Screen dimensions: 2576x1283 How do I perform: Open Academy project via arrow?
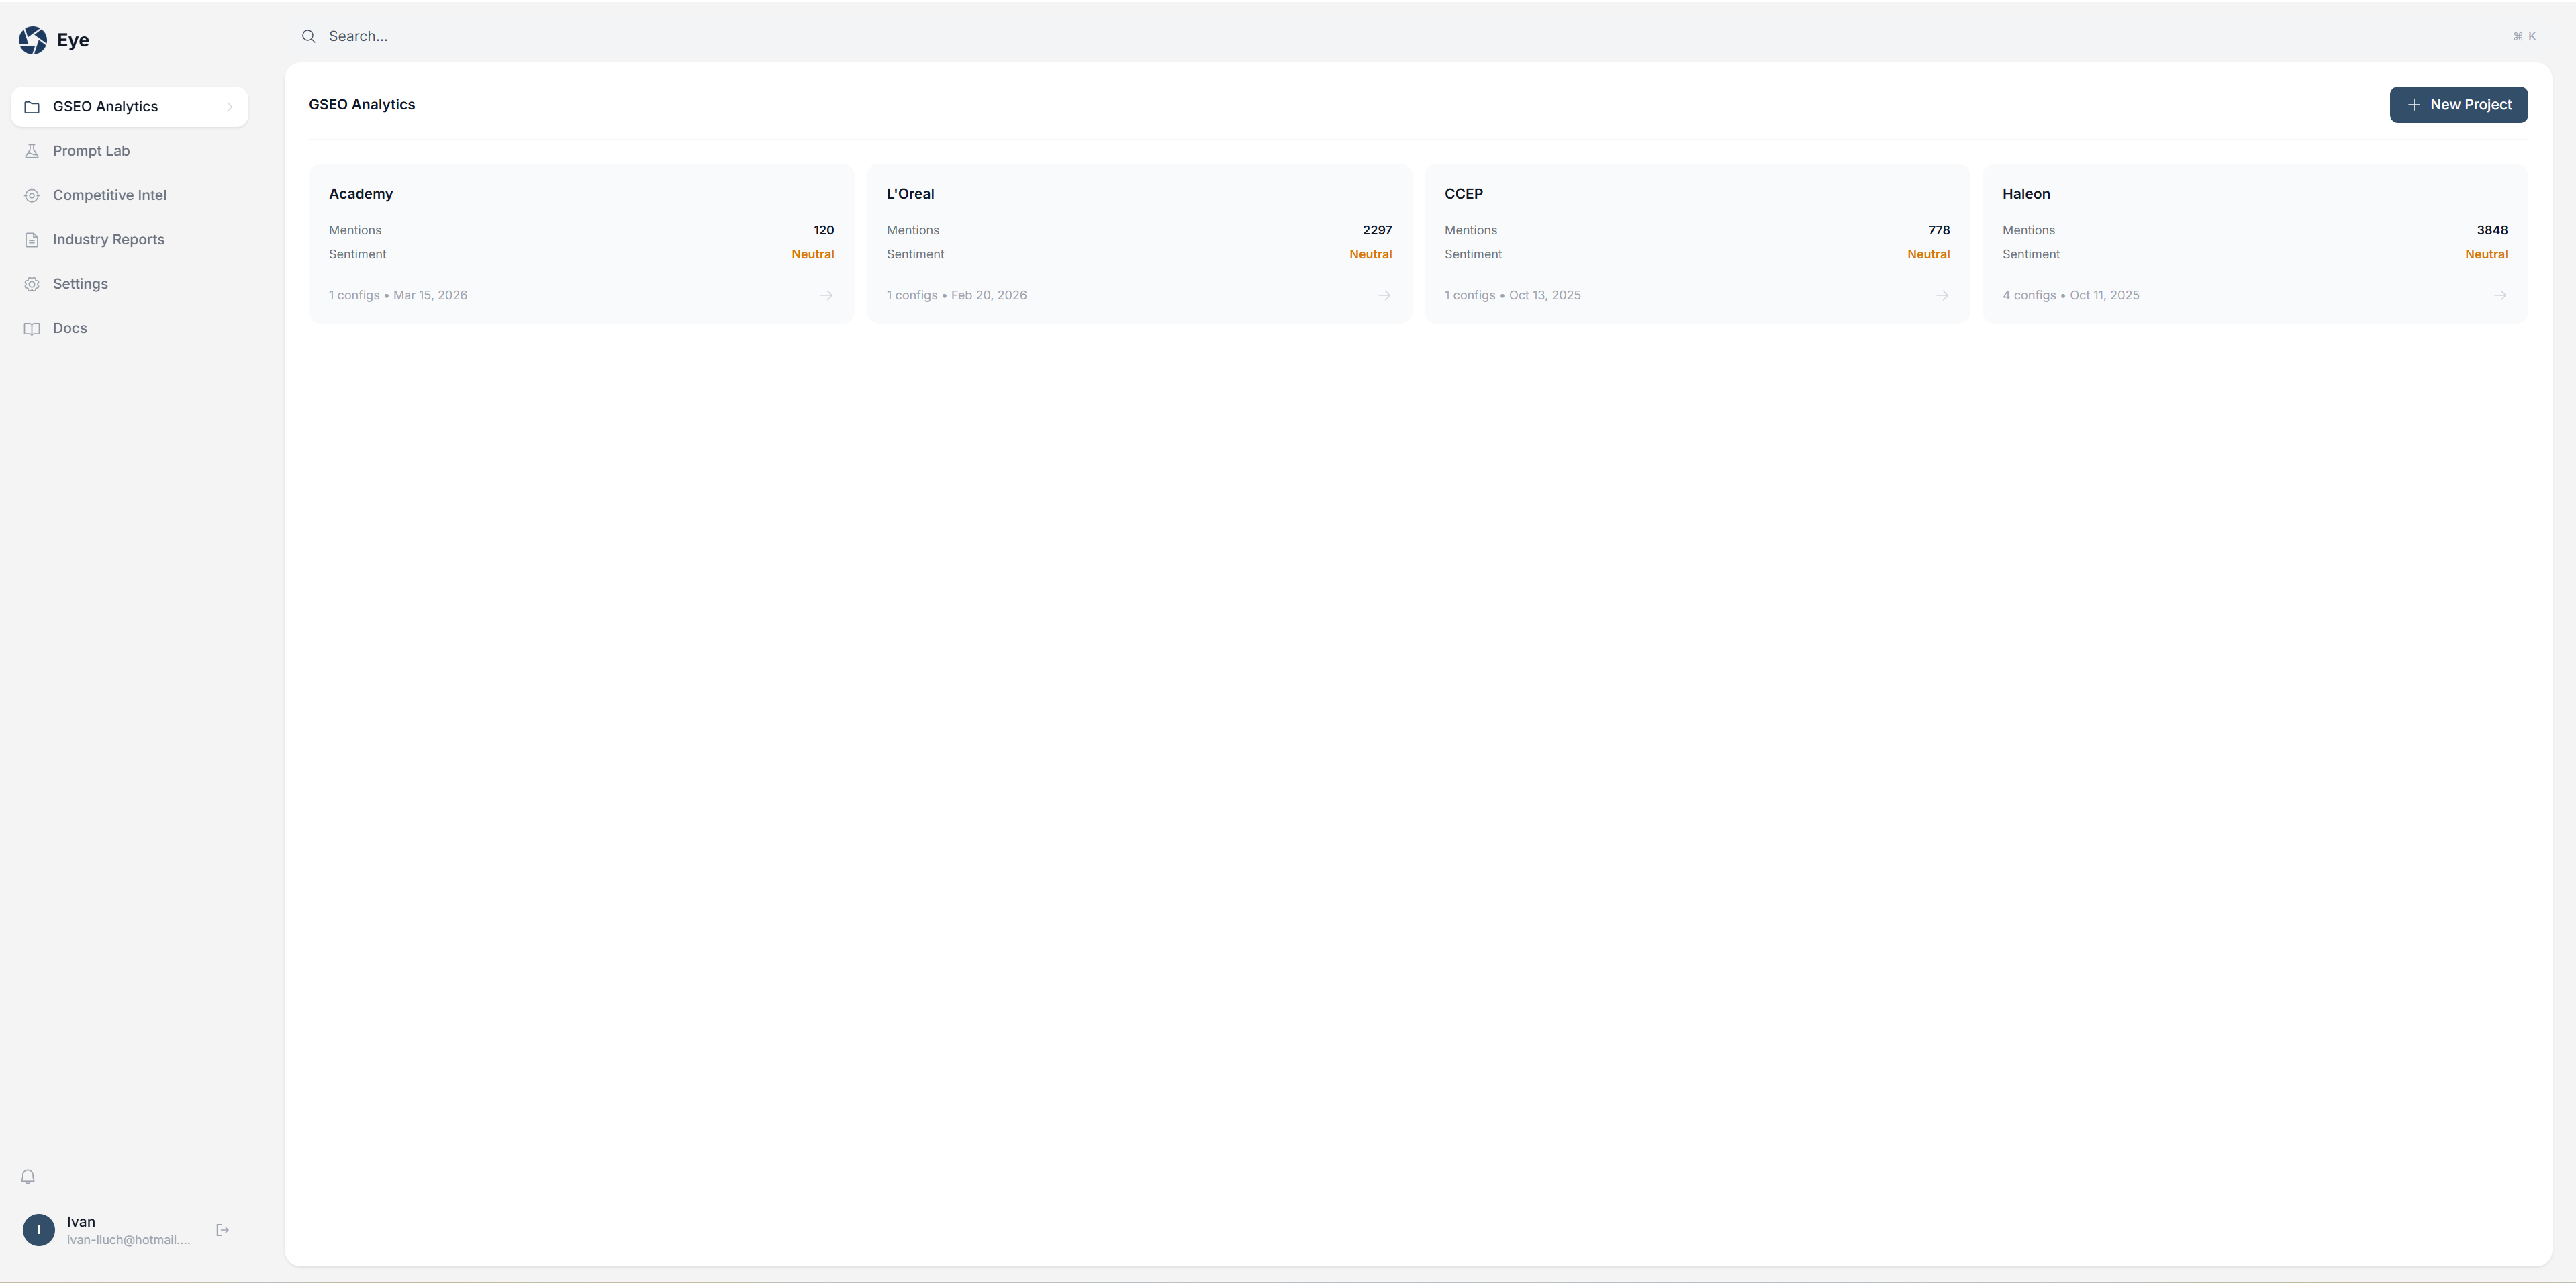click(826, 295)
